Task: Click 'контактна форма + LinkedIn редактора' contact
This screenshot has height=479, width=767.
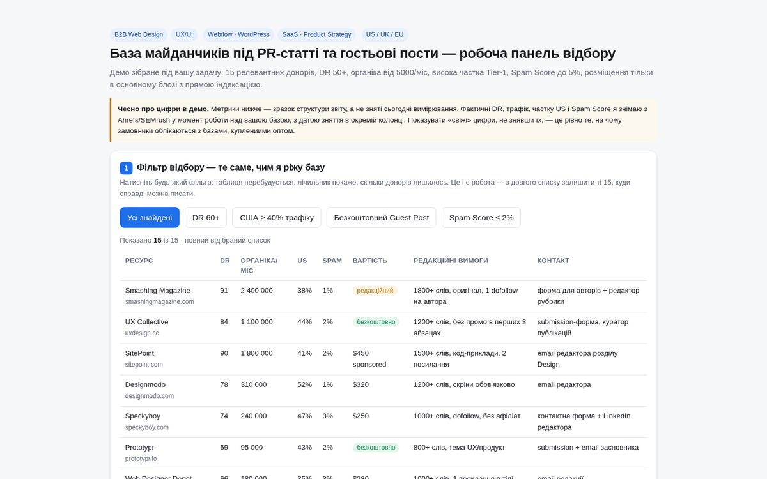Action: [x=584, y=422]
